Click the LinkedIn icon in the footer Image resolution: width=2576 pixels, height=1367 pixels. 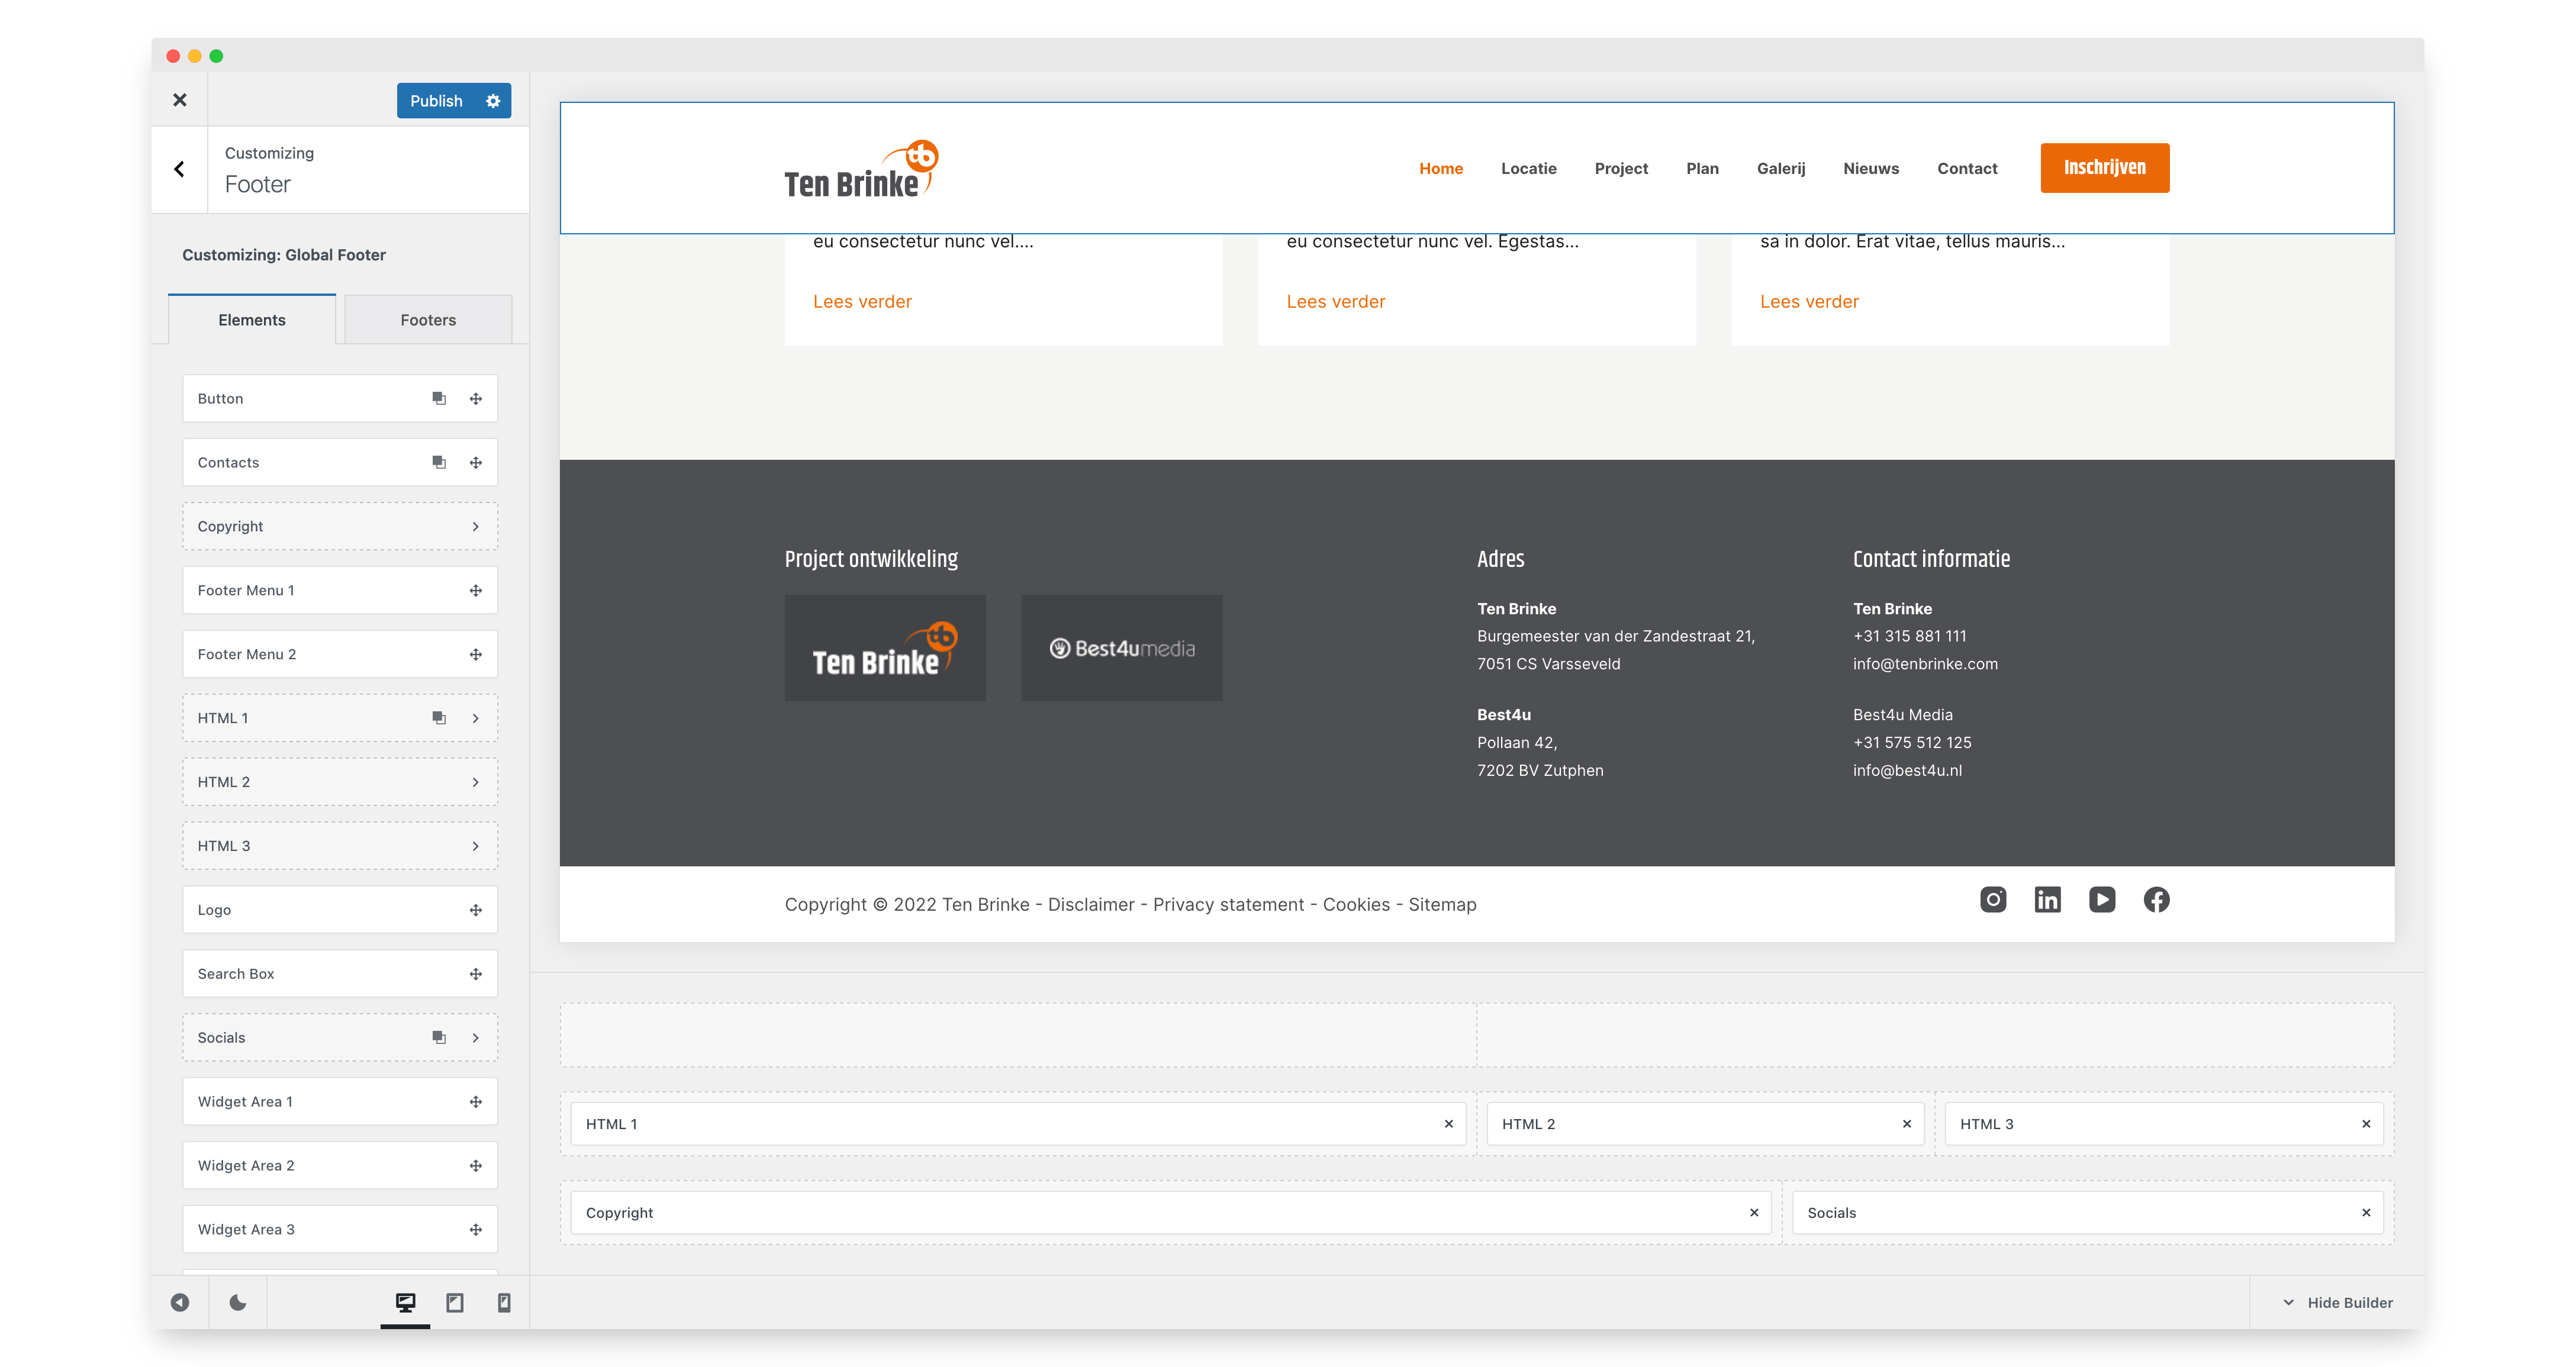2047,900
